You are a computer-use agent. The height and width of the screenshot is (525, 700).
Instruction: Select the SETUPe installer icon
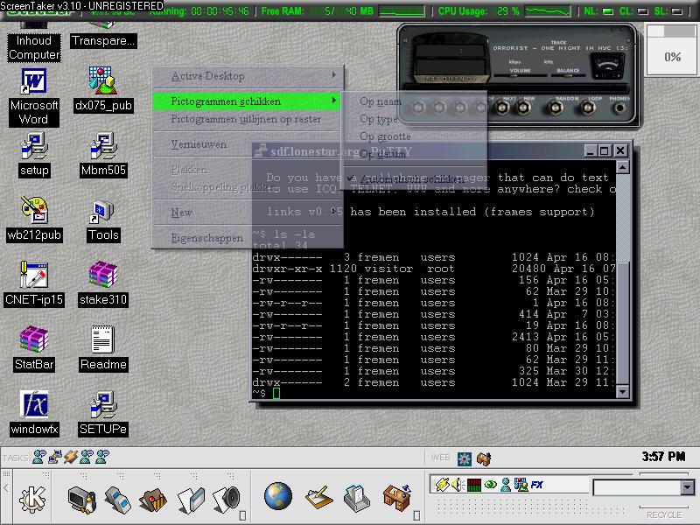tap(103, 404)
